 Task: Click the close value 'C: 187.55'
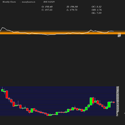(47, 10)
